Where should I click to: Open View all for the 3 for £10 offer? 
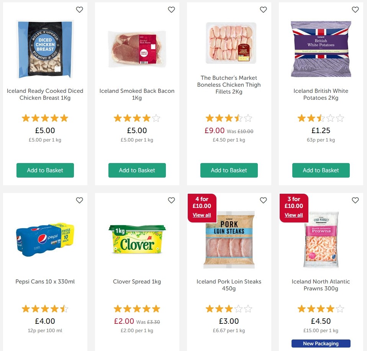(x=293, y=215)
